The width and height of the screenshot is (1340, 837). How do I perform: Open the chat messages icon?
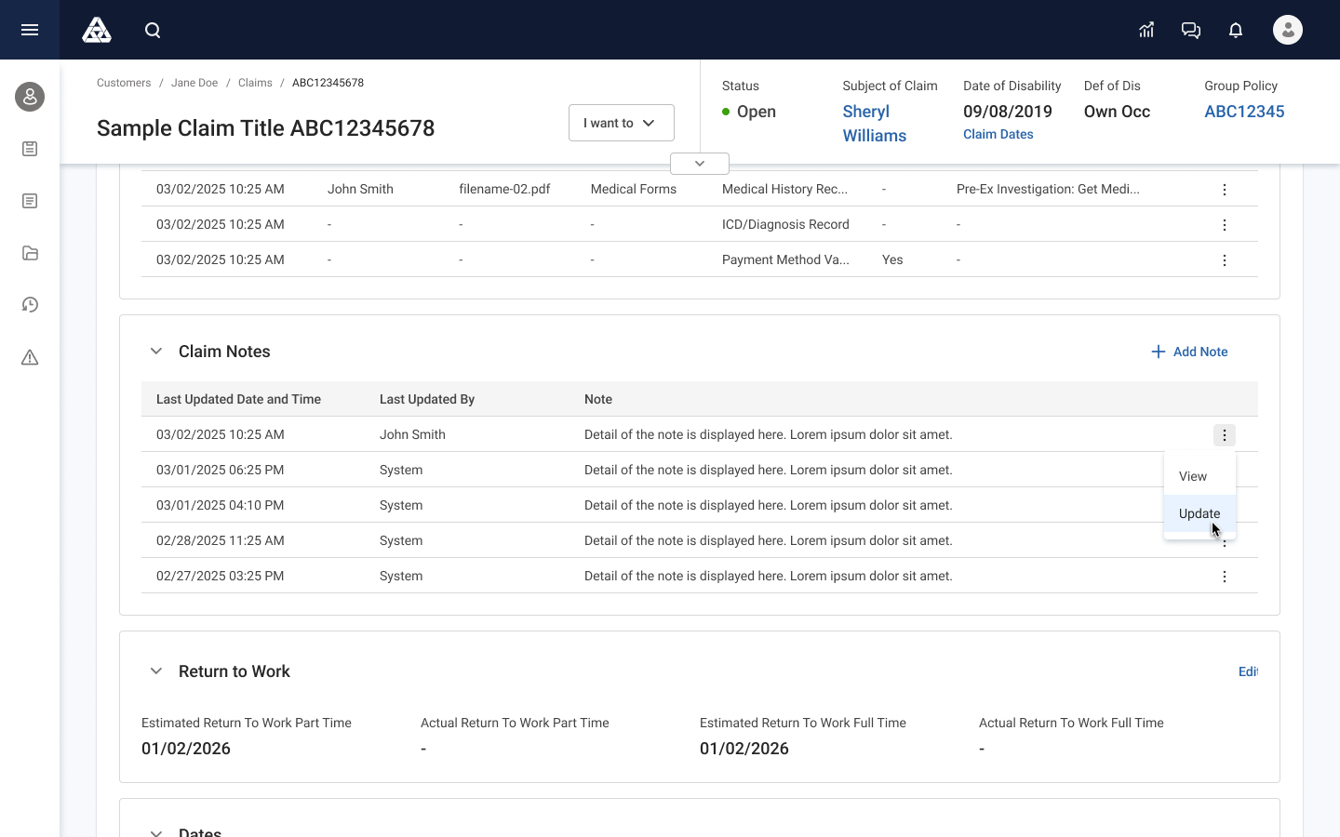pyautogui.click(x=1191, y=30)
